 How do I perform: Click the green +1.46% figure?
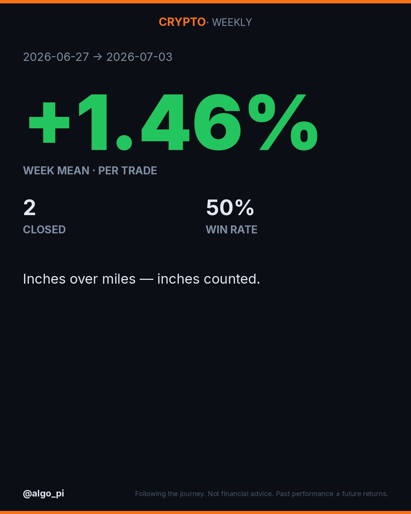coord(173,122)
